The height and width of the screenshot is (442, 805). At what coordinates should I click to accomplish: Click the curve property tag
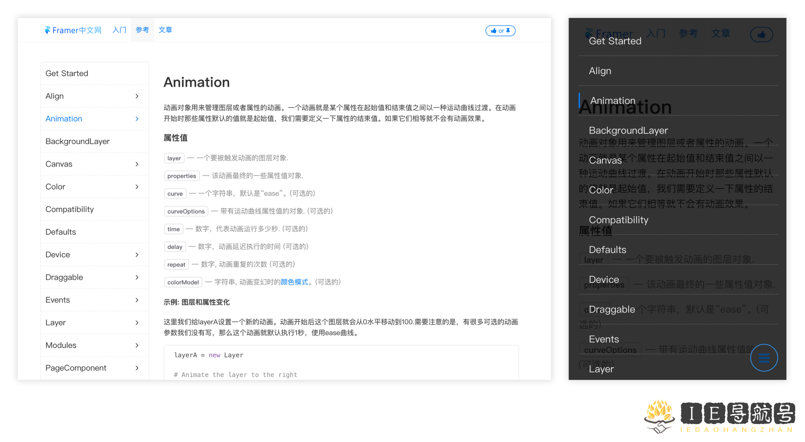coord(175,193)
